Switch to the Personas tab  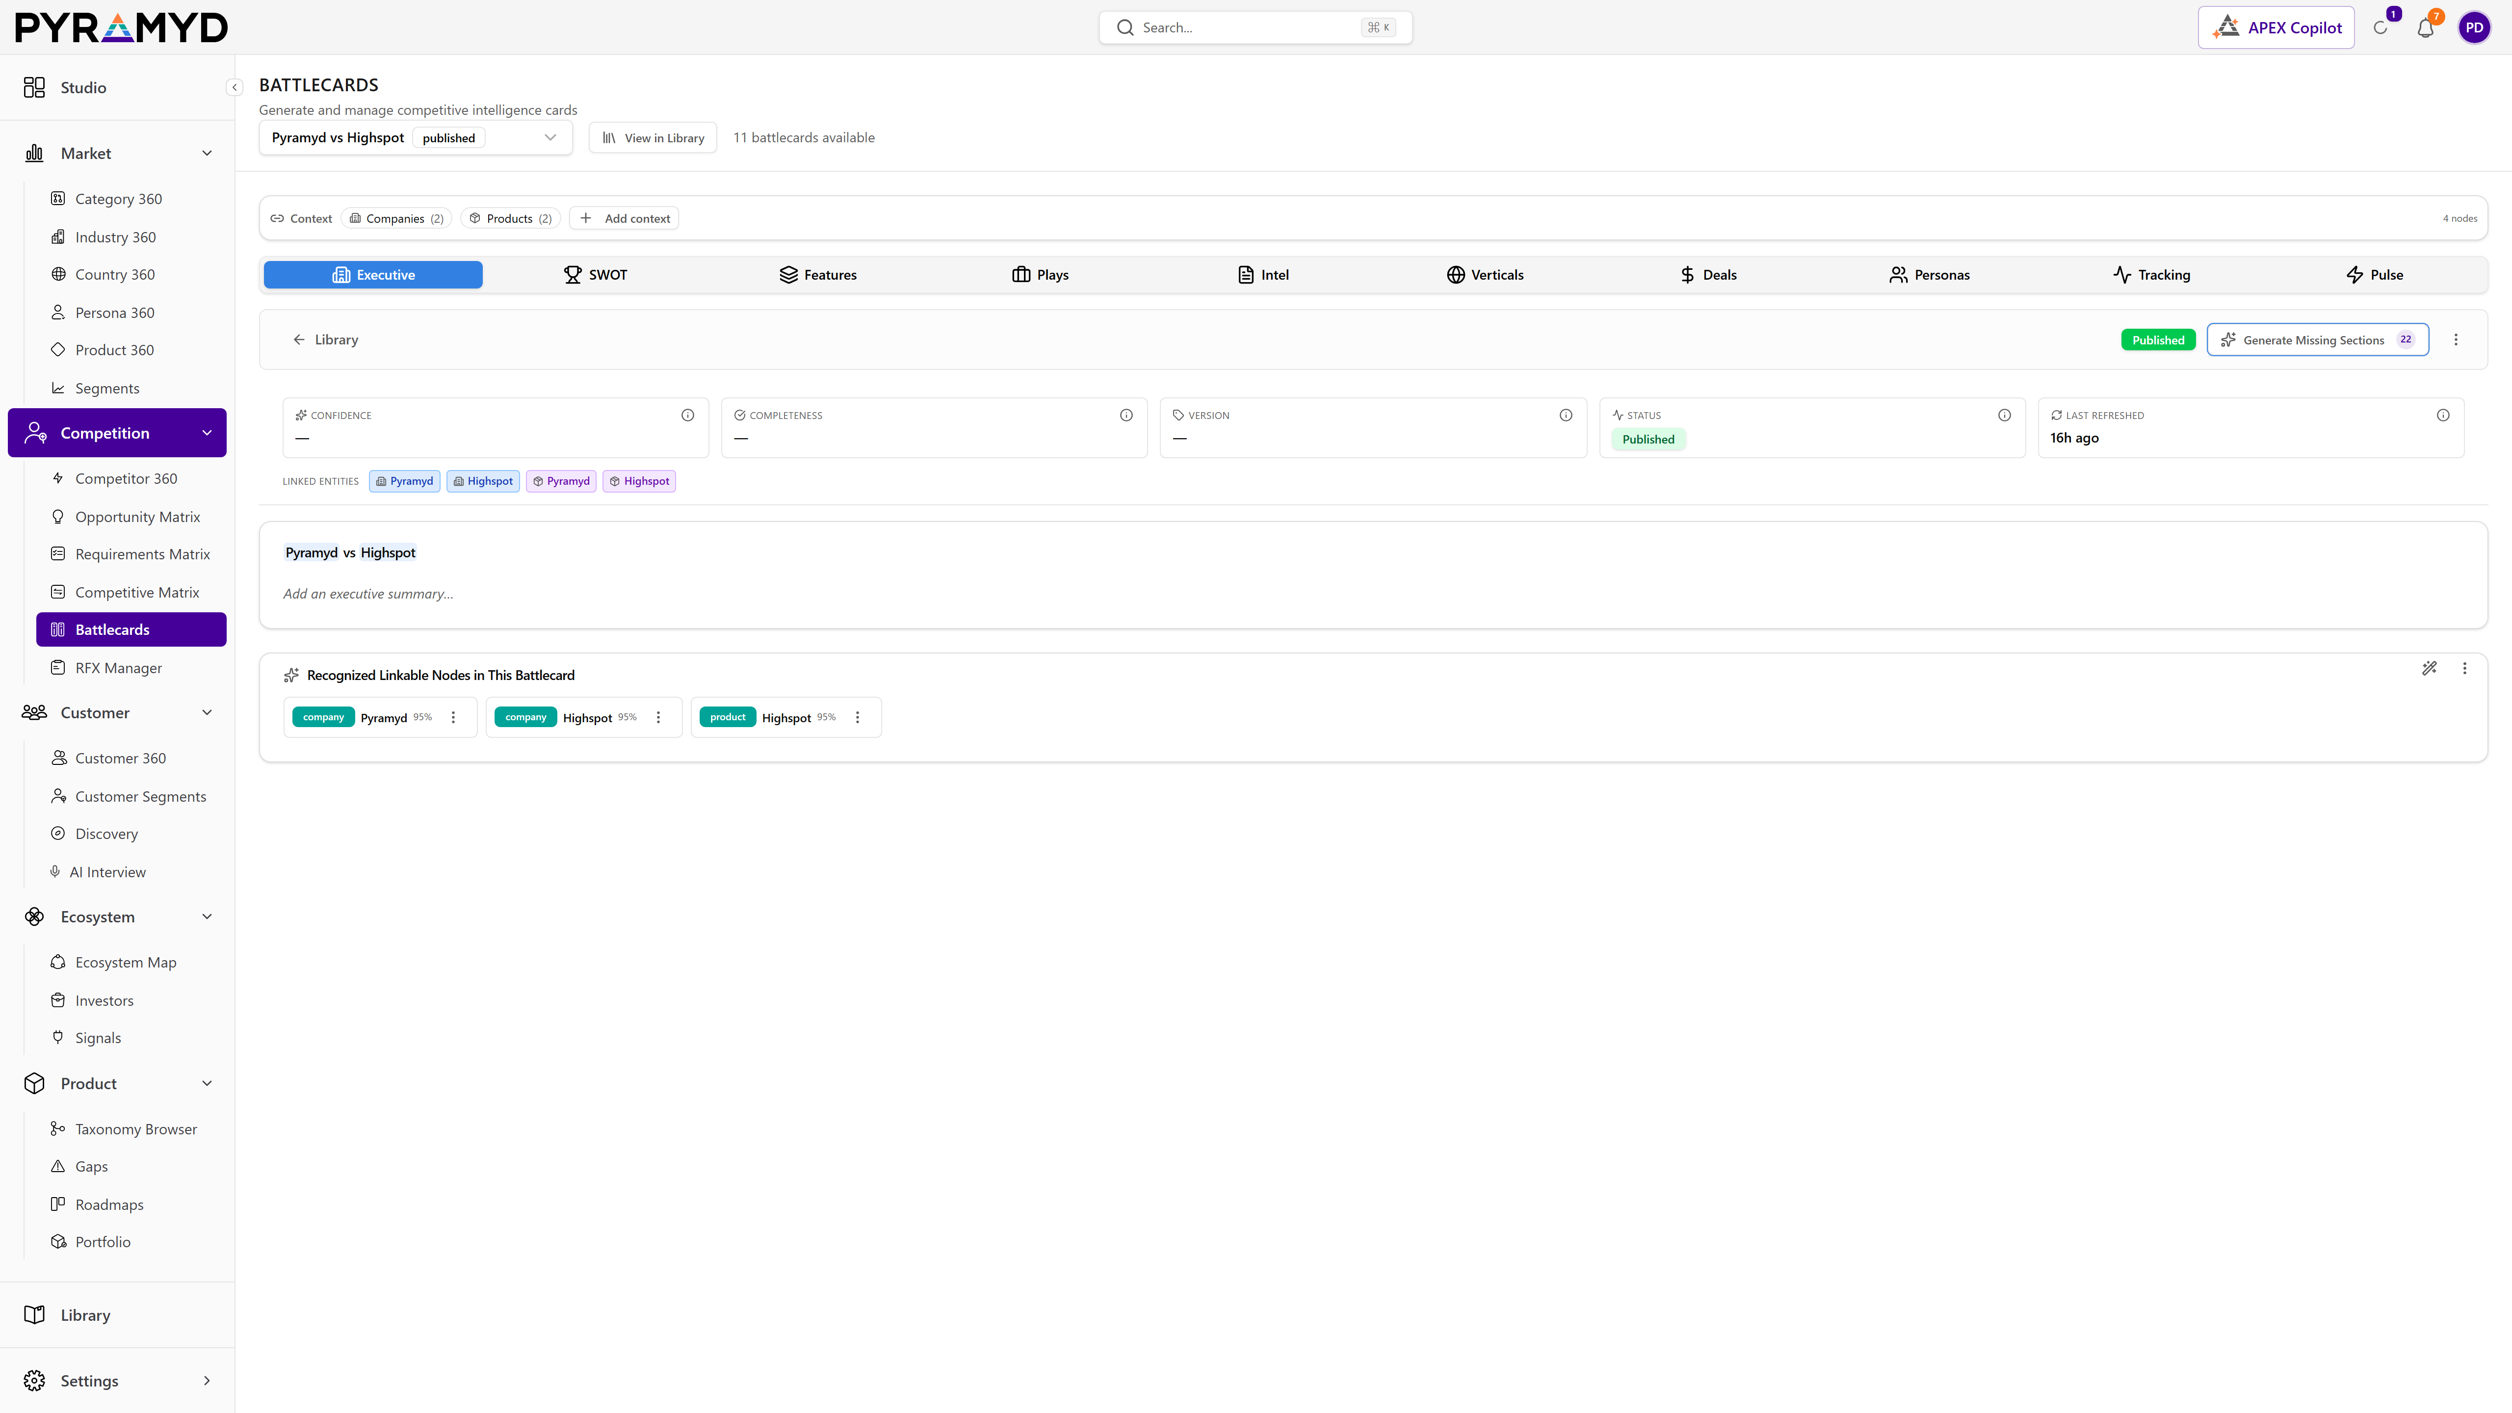[x=1930, y=275]
